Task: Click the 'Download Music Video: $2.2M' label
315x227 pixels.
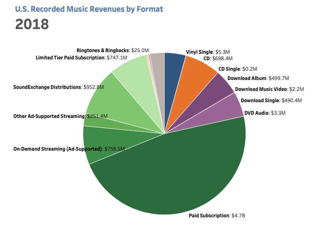Action: pos(270,89)
